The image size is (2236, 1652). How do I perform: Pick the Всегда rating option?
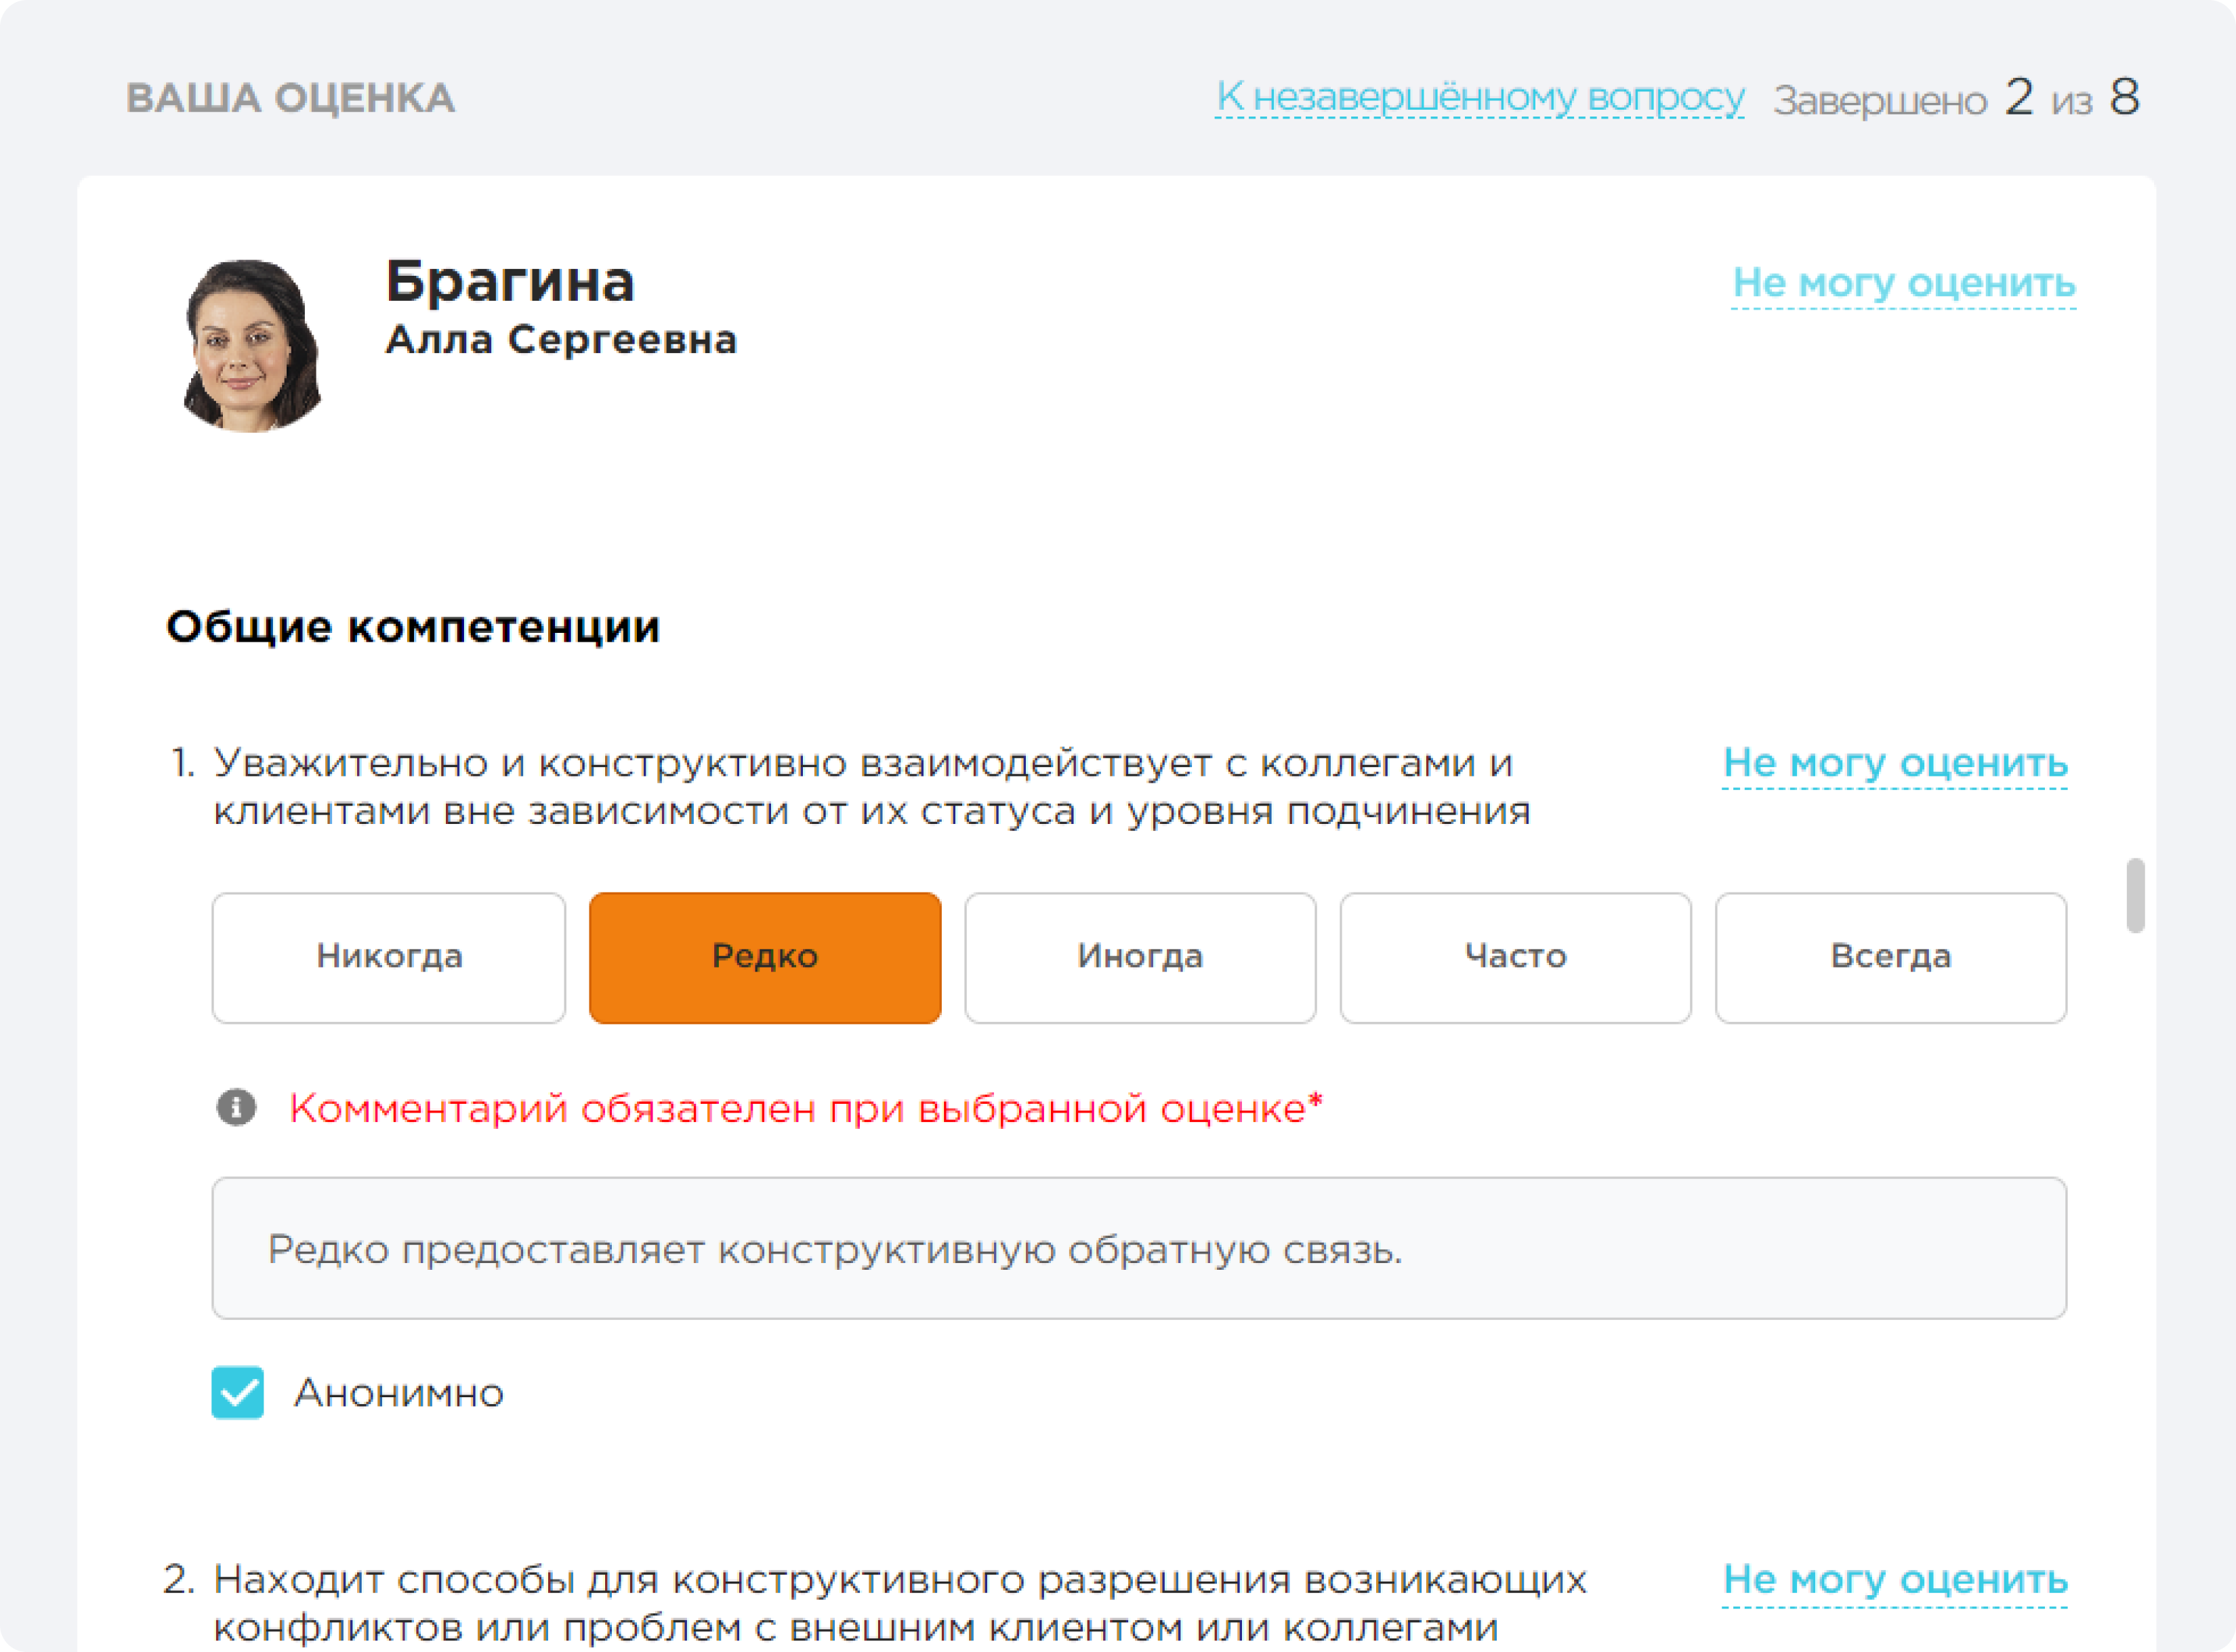pos(1891,957)
